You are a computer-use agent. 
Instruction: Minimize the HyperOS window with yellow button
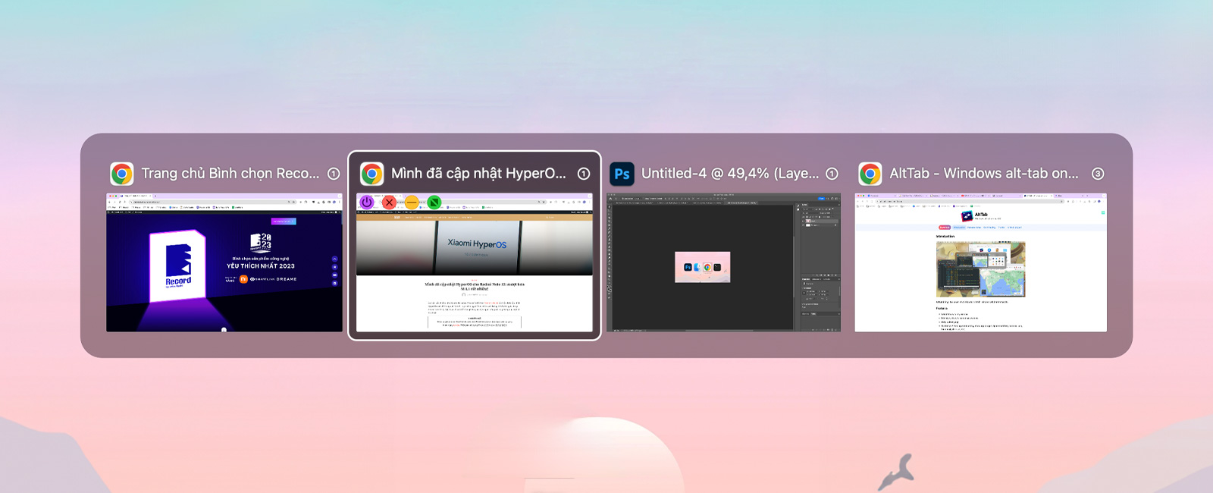[x=412, y=203]
